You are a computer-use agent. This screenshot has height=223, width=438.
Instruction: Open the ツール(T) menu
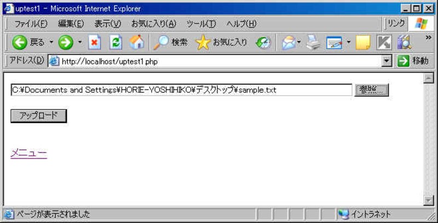click(201, 24)
